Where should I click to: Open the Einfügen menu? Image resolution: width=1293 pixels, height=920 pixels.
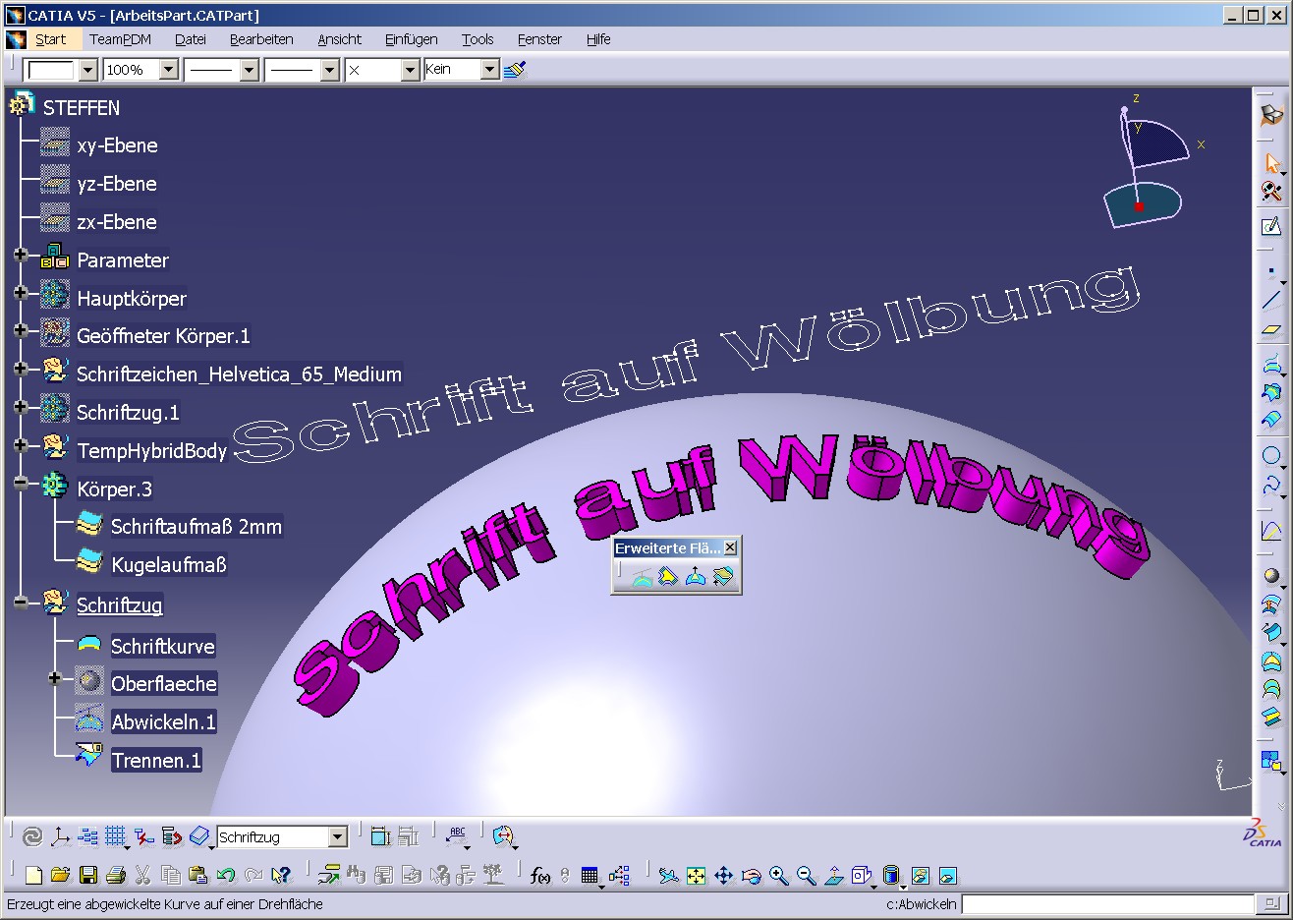coord(411,39)
